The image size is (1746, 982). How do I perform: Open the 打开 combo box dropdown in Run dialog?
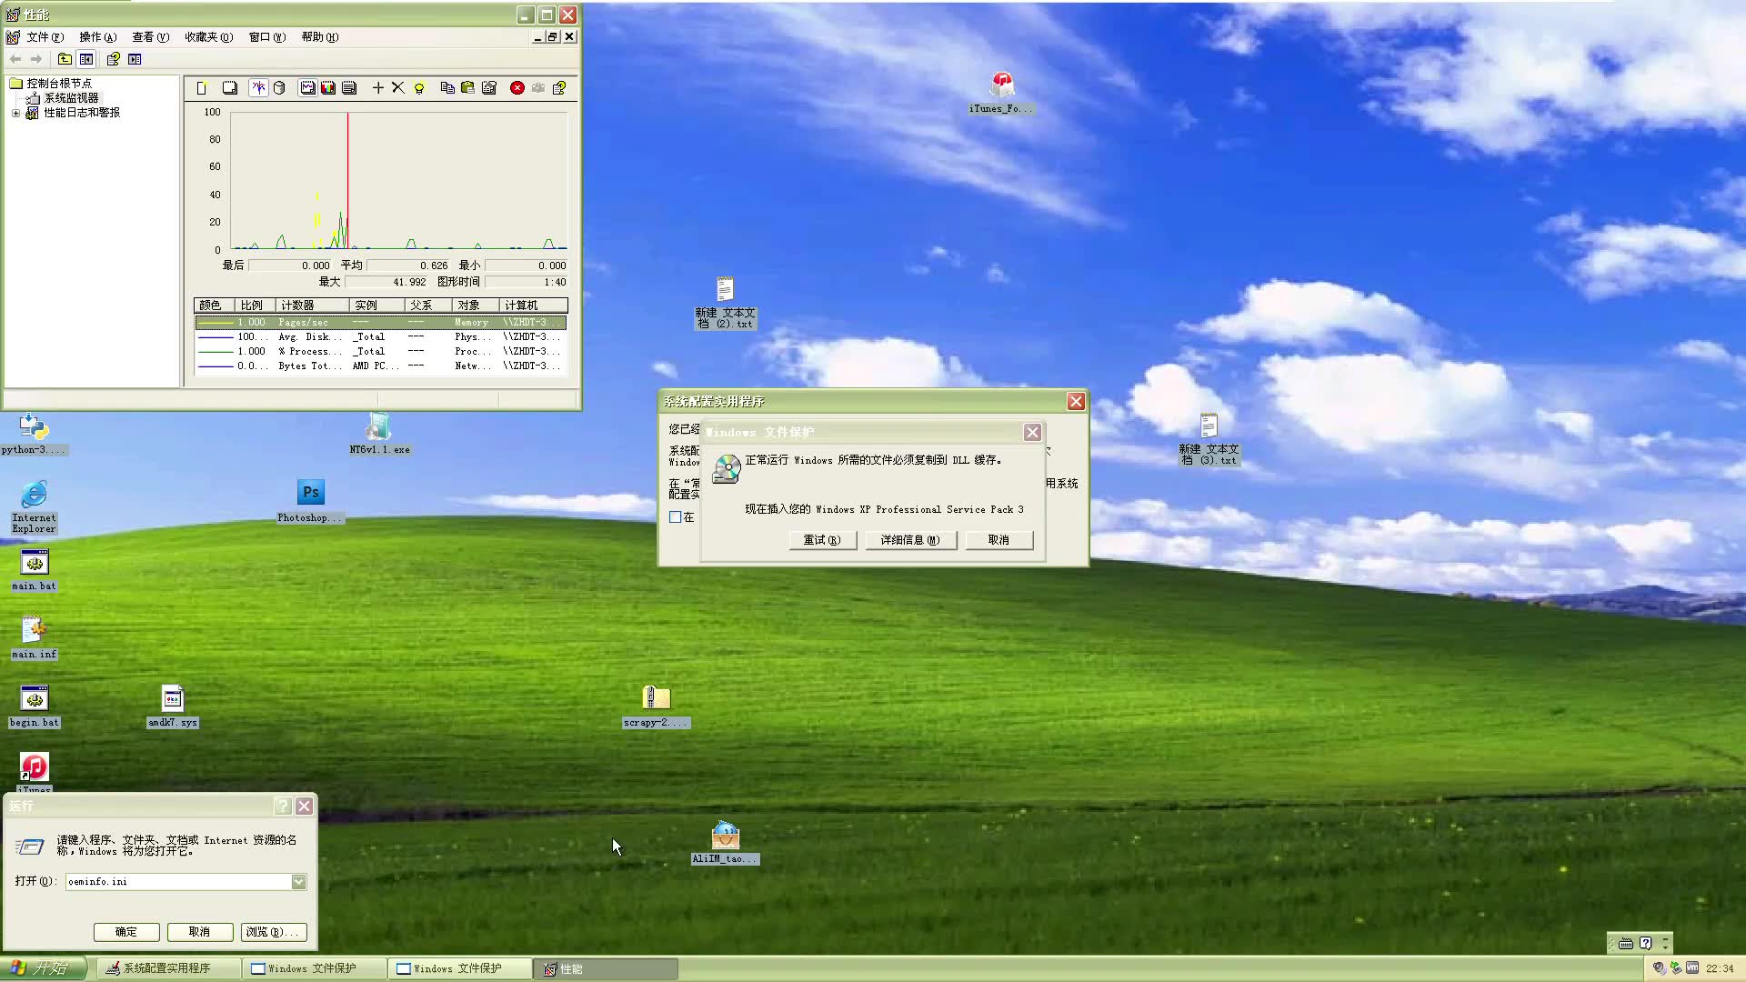point(298,881)
